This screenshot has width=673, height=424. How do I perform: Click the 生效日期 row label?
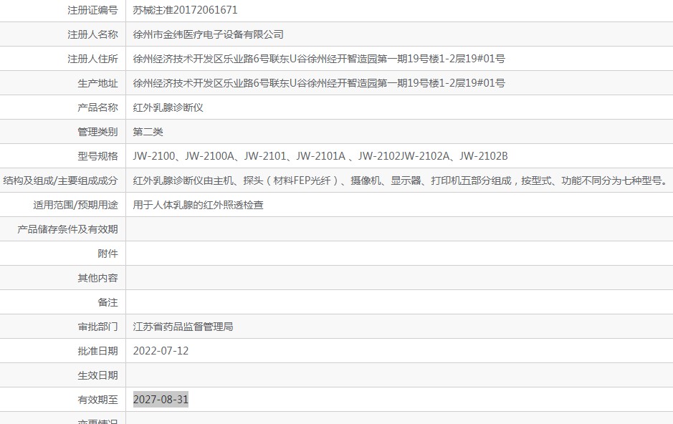coord(97,375)
